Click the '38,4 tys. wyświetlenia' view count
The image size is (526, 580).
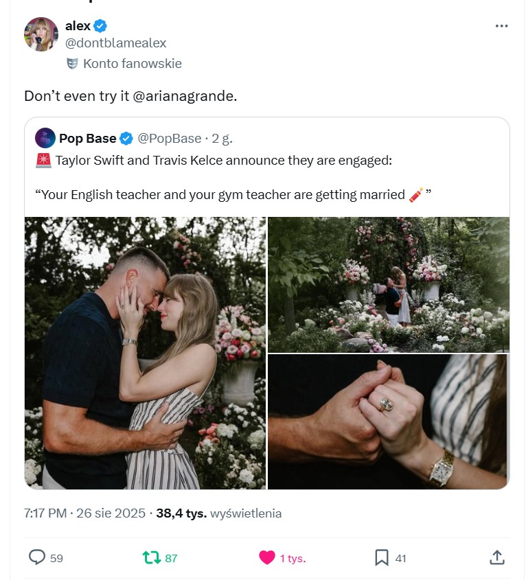219,513
